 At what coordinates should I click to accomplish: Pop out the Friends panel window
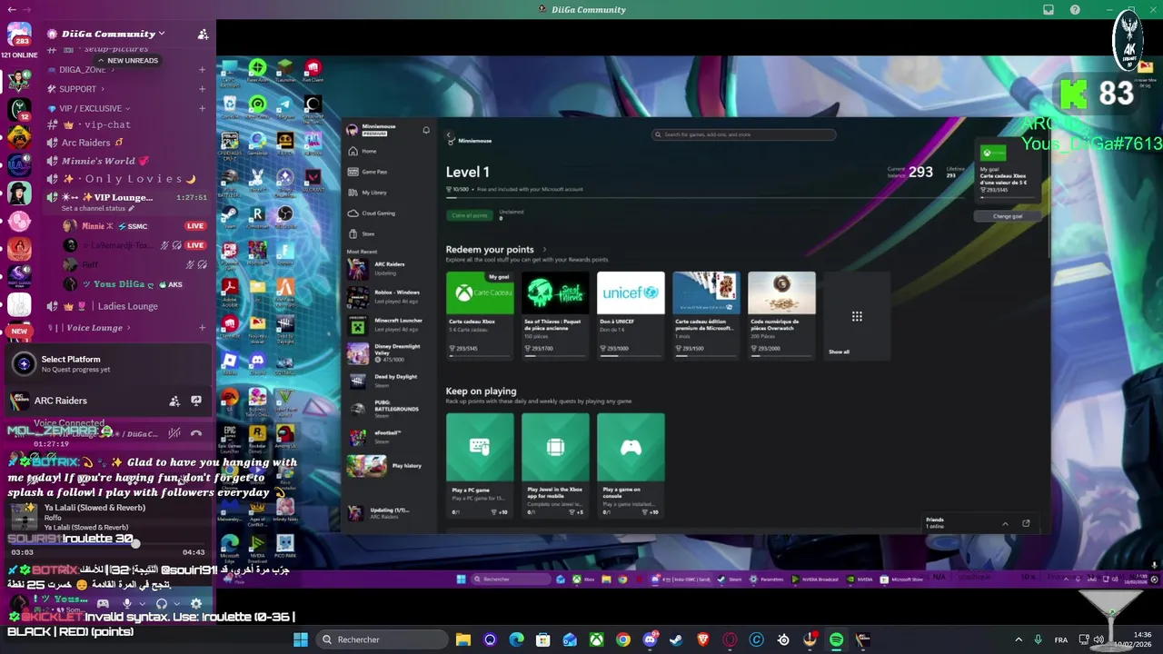tap(1026, 523)
